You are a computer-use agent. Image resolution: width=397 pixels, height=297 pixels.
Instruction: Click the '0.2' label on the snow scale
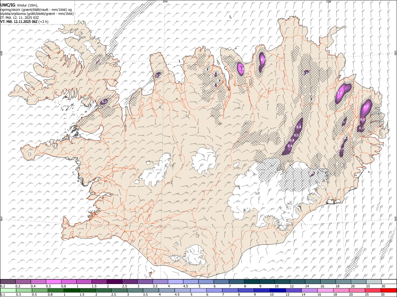point(3,286)
